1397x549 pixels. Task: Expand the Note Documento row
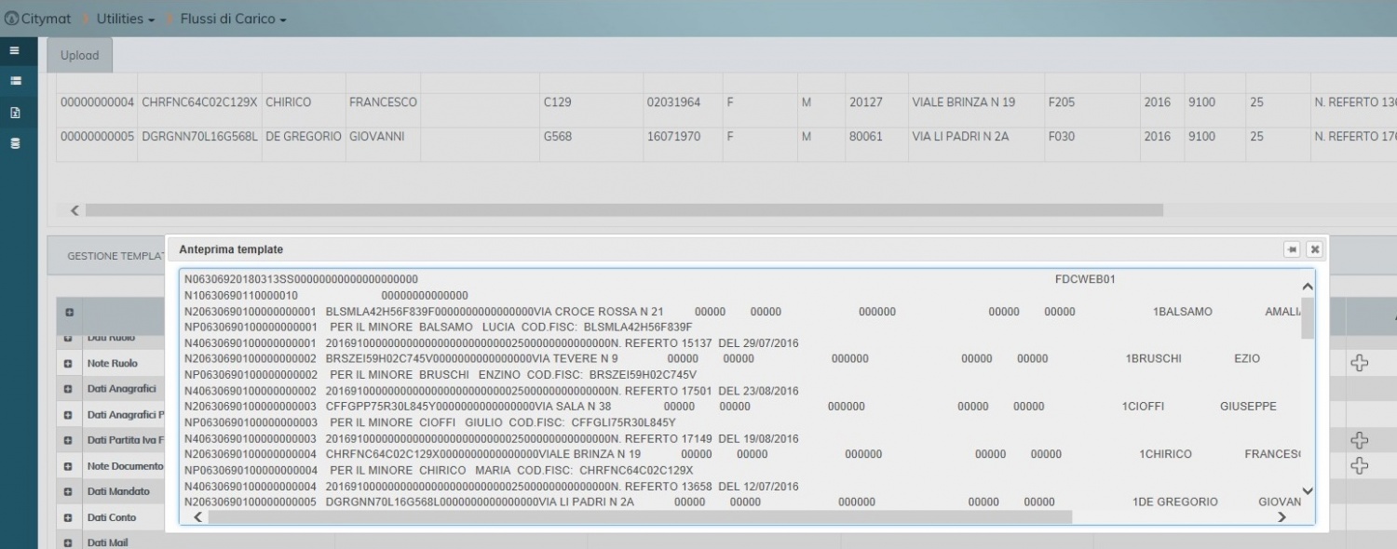tap(68, 466)
